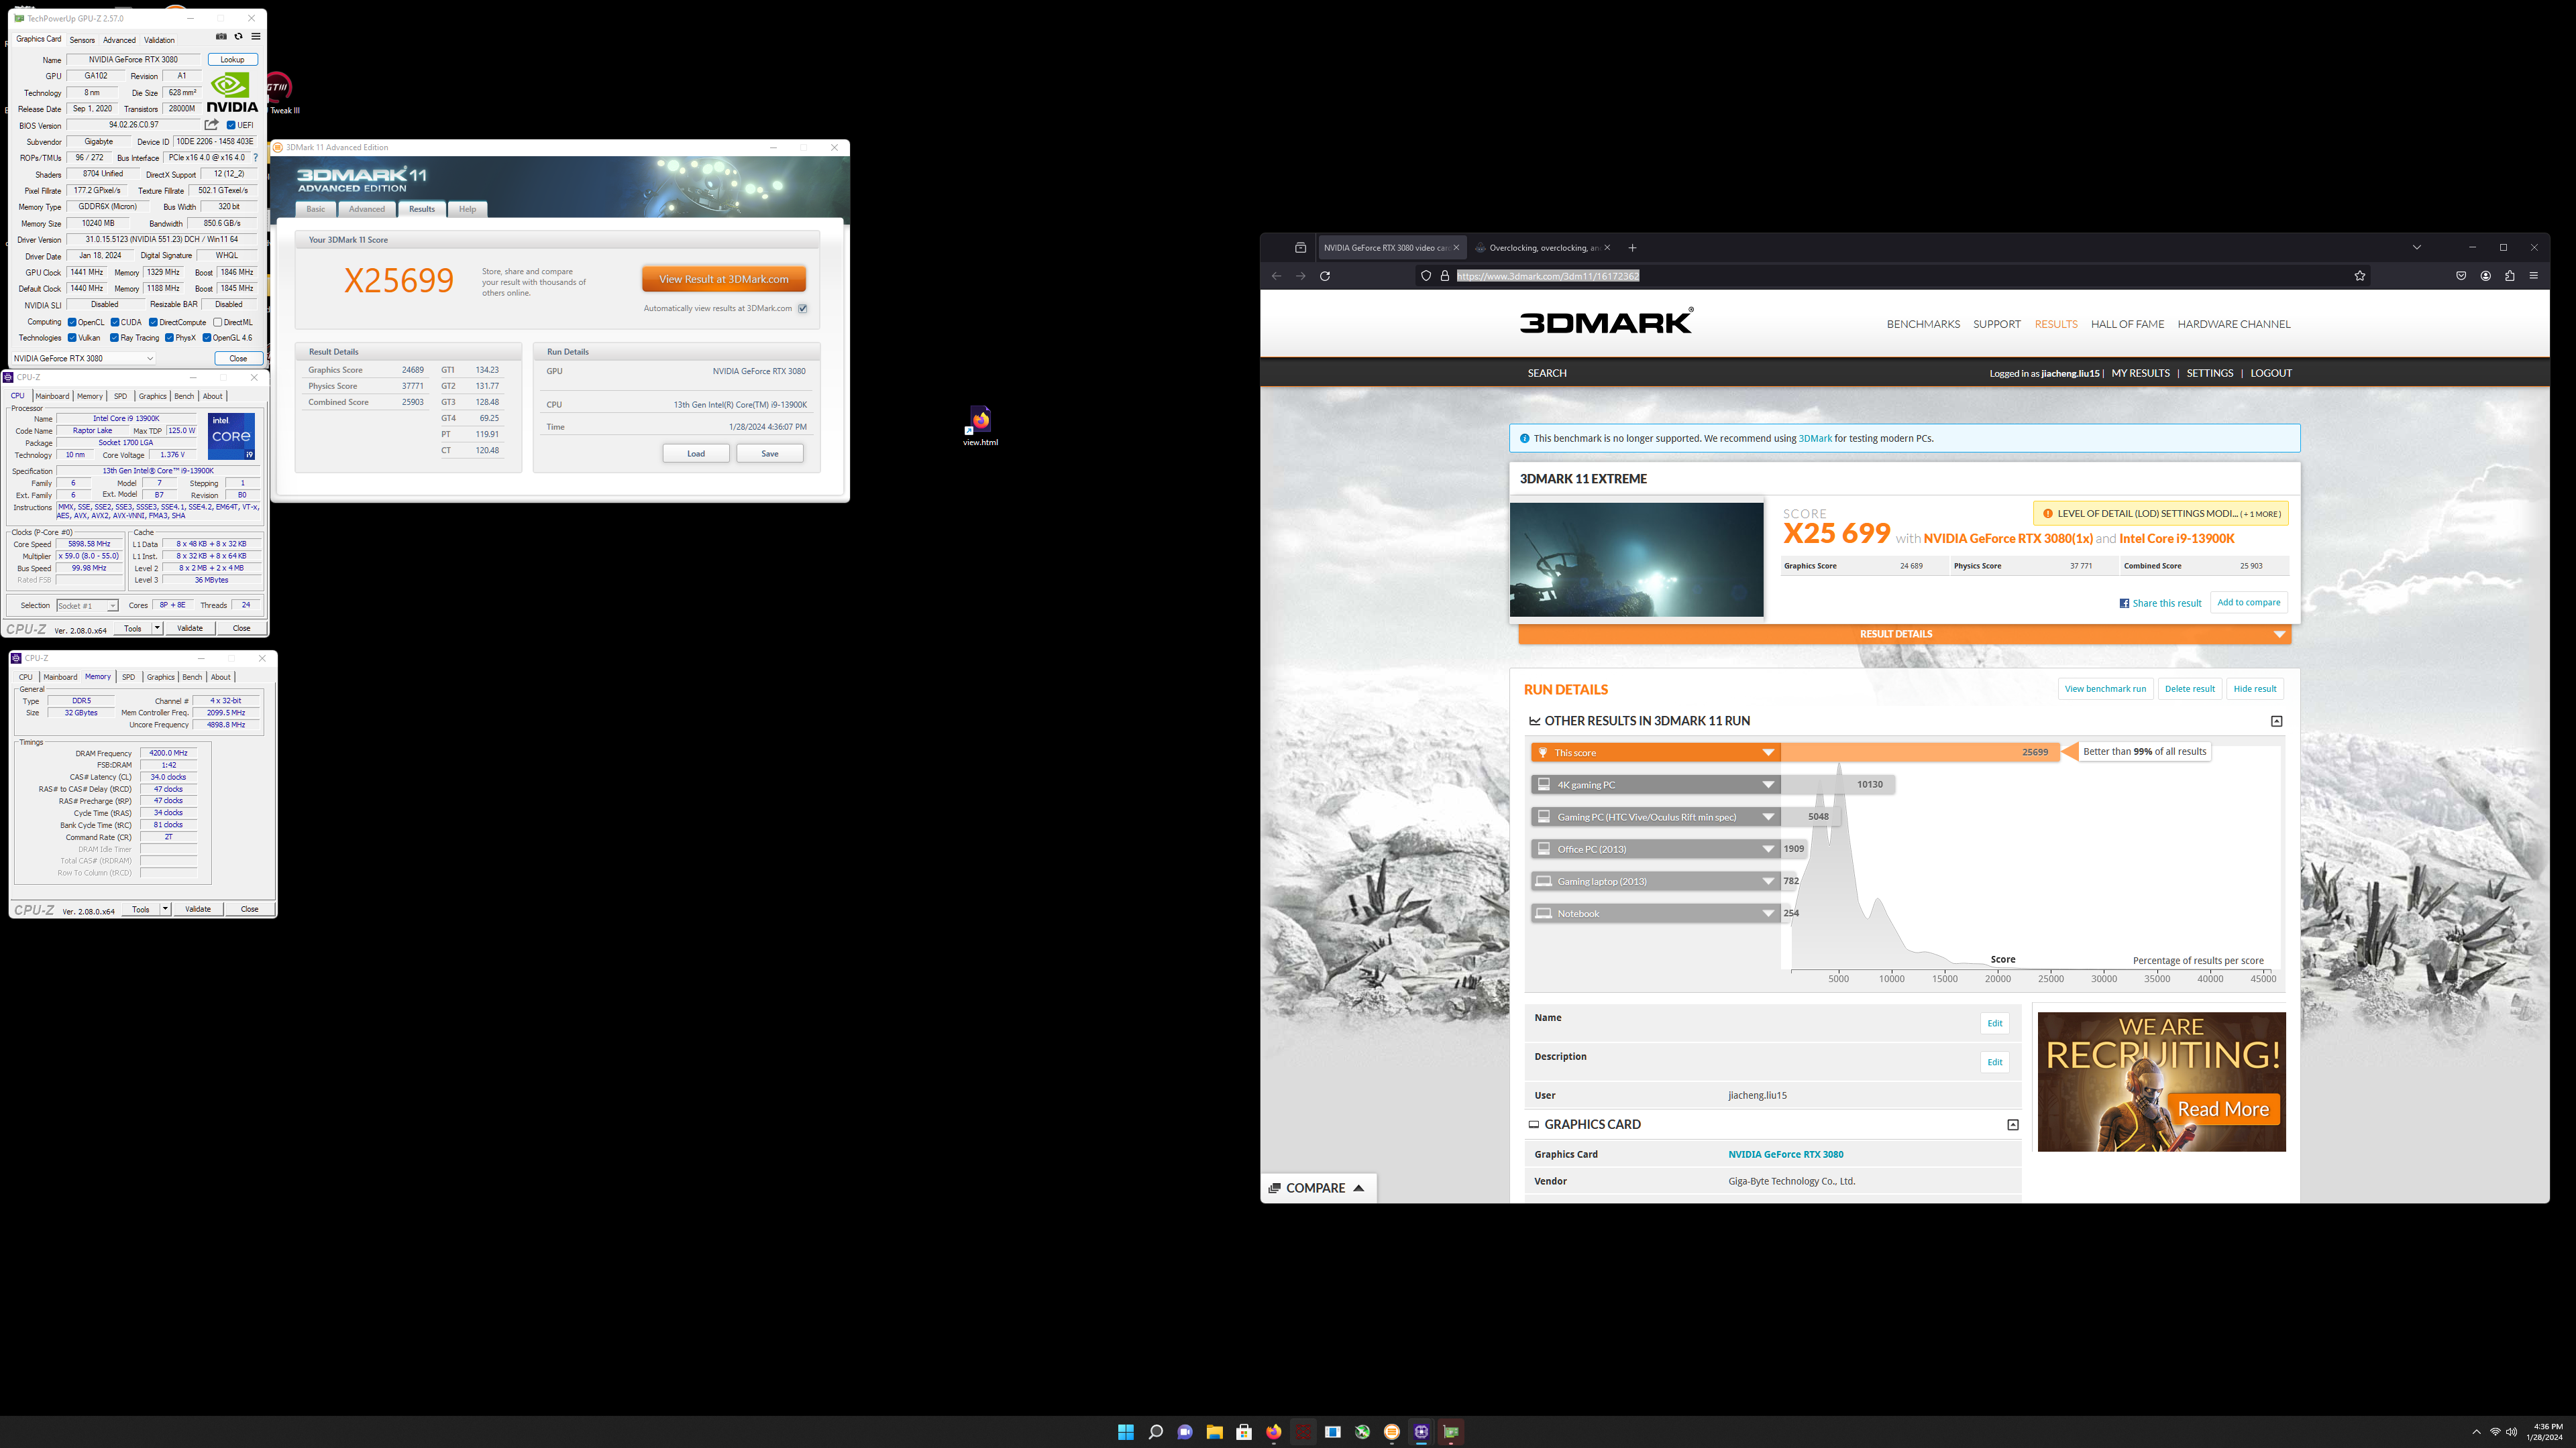Switch to the Validation tab in GPU-Z
This screenshot has height=1448, width=2576.
click(159, 40)
